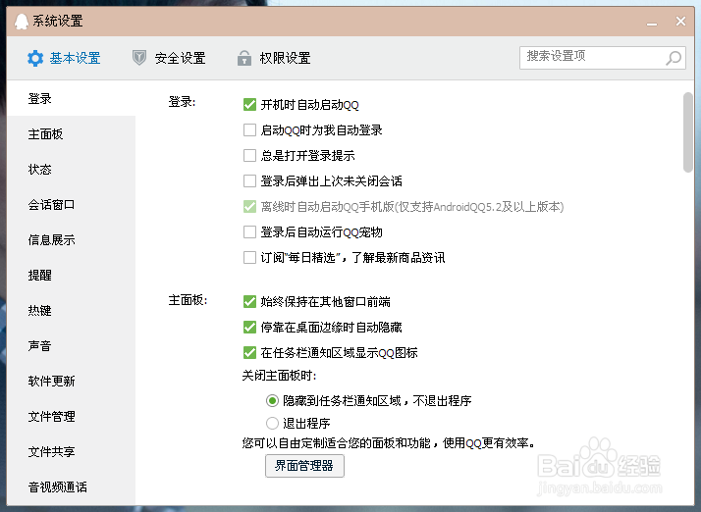Focus the 搜索设置项 search box

(602, 58)
